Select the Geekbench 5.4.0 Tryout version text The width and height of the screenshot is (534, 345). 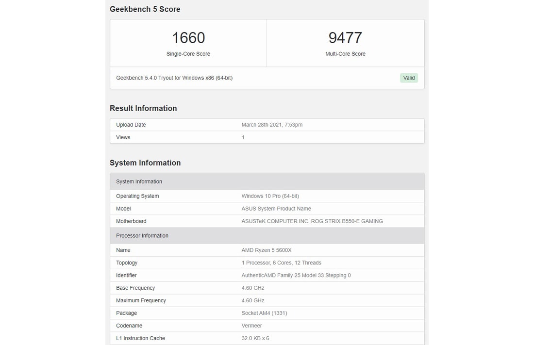pyautogui.click(x=174, y=78)
